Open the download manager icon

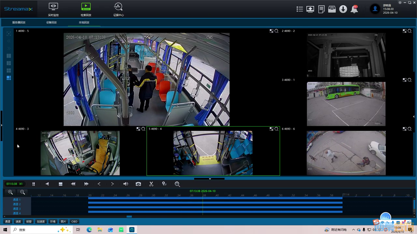point(343,9)
